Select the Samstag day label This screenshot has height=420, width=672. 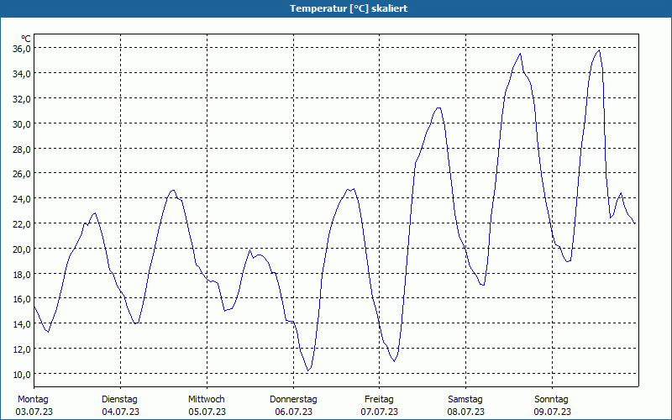tap(465, 399)
